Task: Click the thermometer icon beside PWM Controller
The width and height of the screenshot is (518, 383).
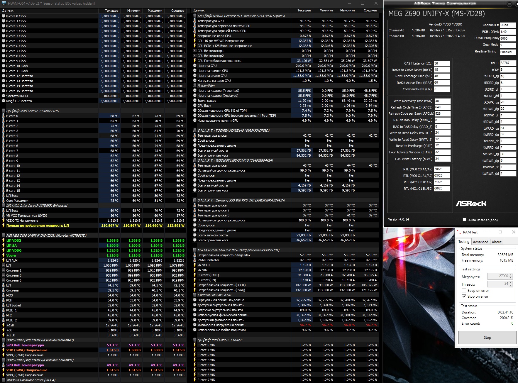Action: point(195,260)
